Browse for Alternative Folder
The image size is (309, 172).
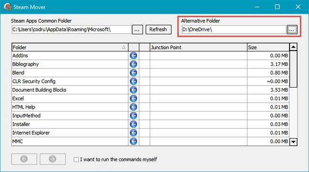click(292, 30)
